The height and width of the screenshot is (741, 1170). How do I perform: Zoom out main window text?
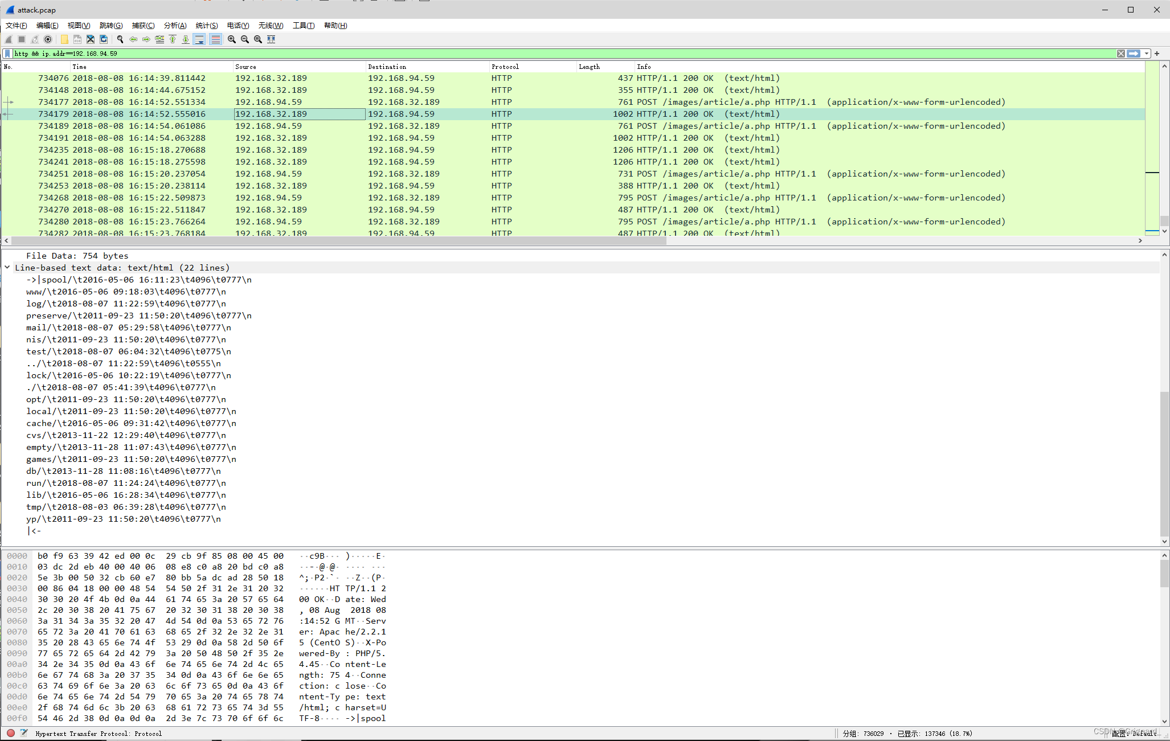click(245, 39)
